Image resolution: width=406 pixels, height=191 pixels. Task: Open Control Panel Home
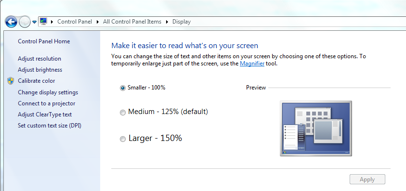pyautogui.click(x=44, y=41)
